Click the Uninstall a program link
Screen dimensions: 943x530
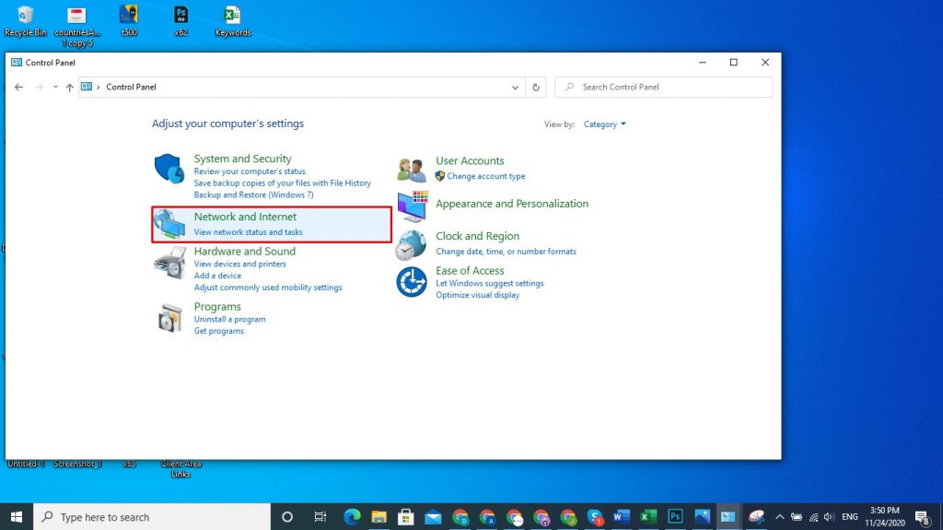click(229, 319)
